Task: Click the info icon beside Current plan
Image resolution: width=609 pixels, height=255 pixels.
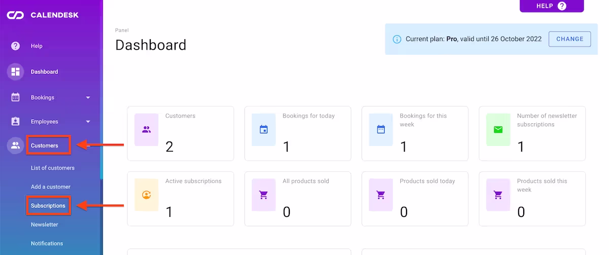Action: 397,39
